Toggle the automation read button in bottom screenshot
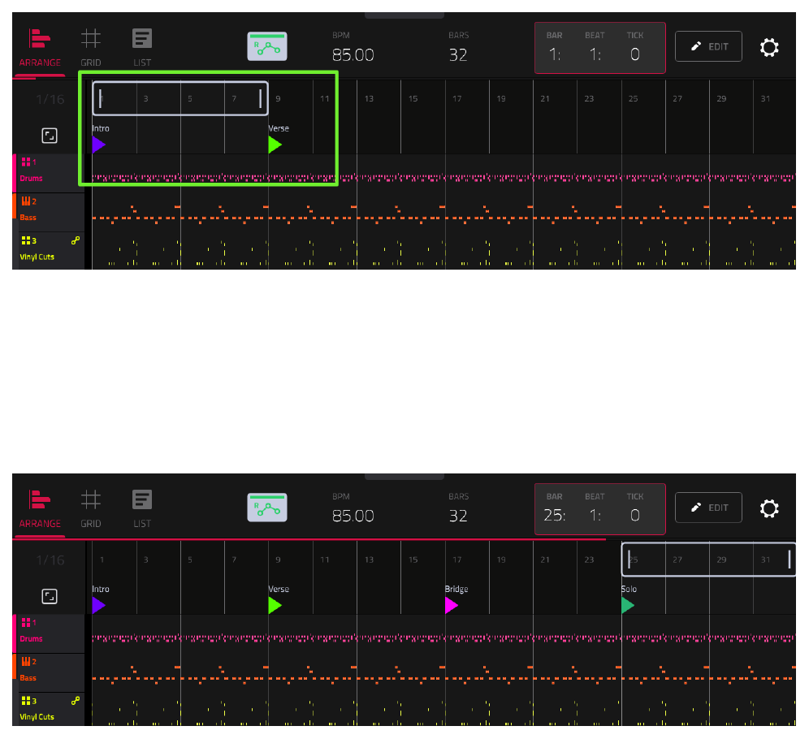This screenshot has height=739, width=809. (x=267, y=508)
